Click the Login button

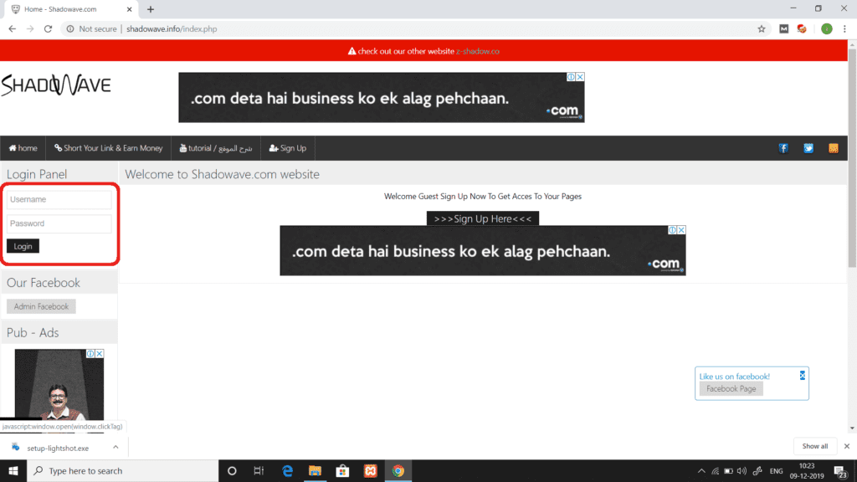[x=23, y=246]
